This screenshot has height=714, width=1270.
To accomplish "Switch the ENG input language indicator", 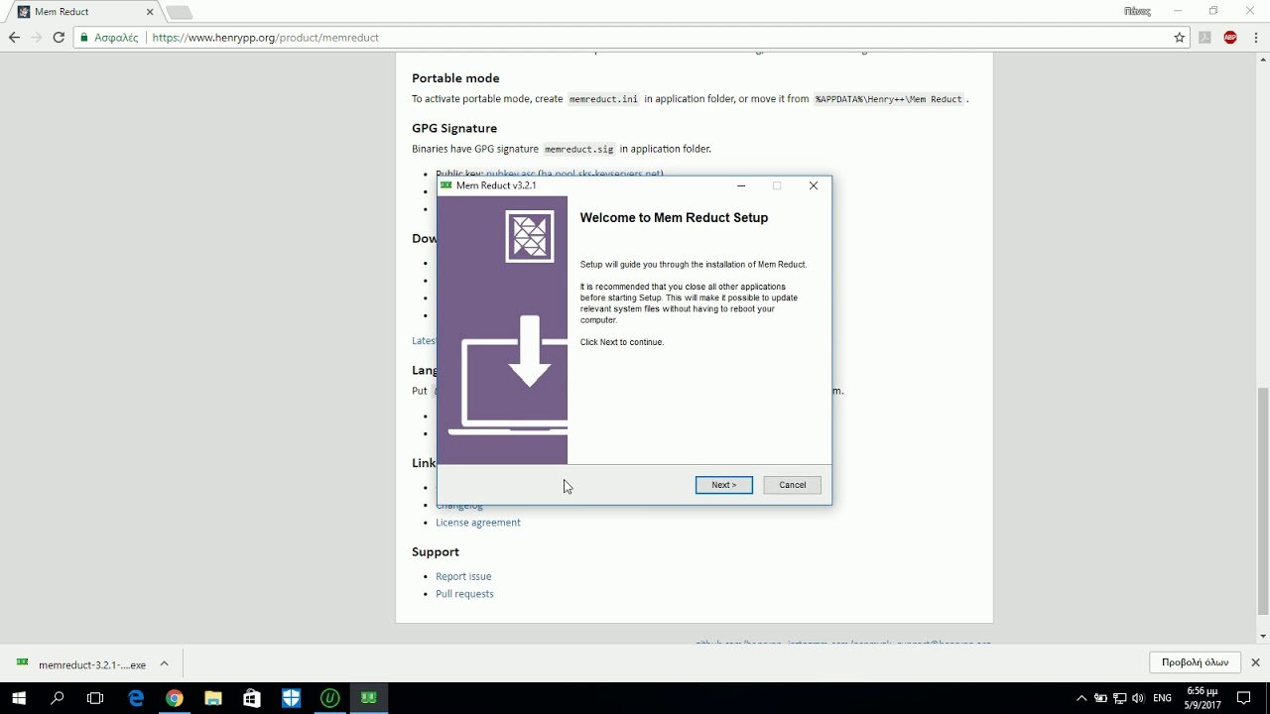I will [1163, 698].
